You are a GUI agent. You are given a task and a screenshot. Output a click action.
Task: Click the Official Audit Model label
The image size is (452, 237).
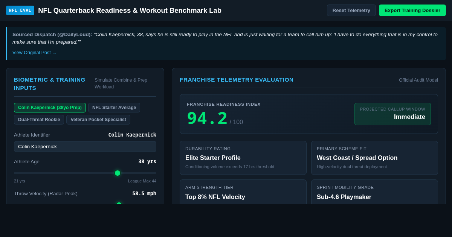(418, 80)
